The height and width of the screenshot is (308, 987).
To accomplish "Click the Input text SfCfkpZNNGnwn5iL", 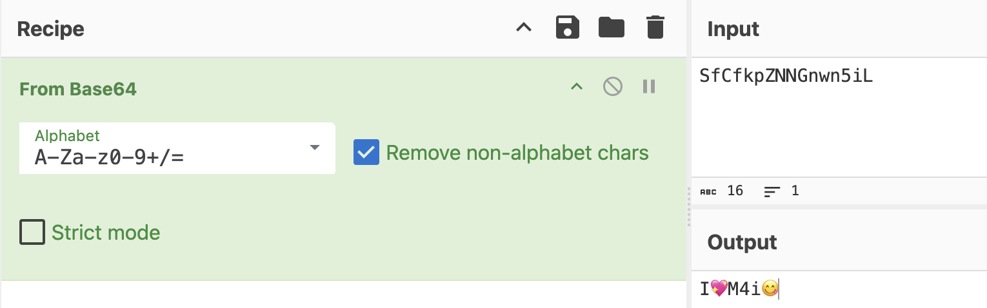I will pos(786,76).
